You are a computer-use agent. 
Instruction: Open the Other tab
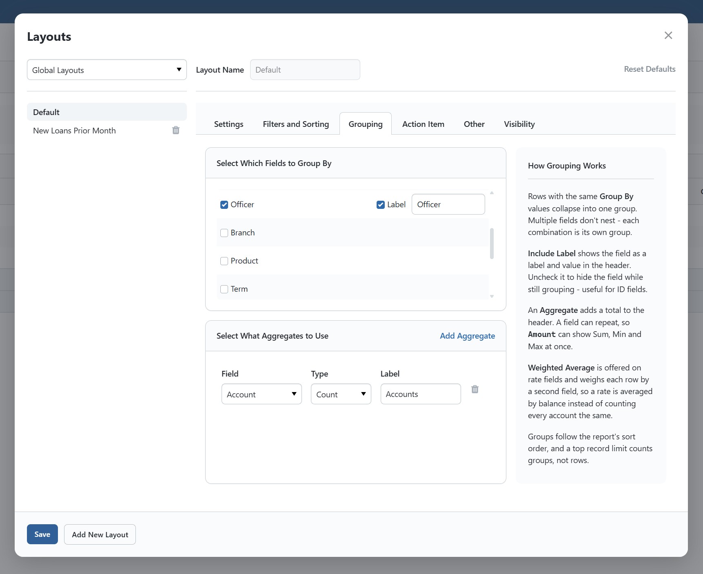coord(474,124)
